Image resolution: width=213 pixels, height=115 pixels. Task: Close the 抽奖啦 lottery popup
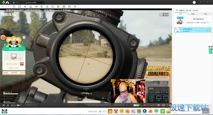[24, 37]
